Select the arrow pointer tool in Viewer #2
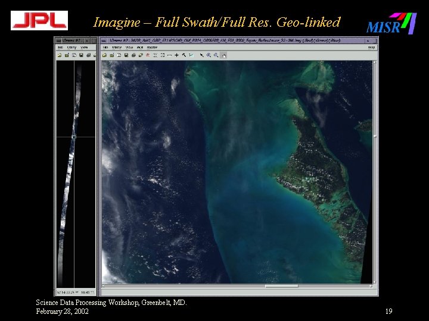Image resolution: width=429 pixels, height=321 pixels. coord(201,55)
